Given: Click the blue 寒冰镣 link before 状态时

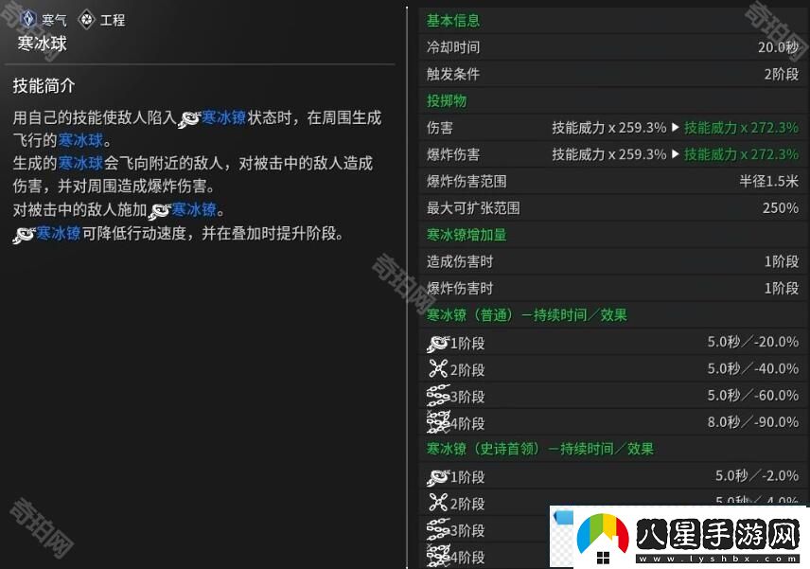Looking at the screenshot, I should tap(223, 117).
